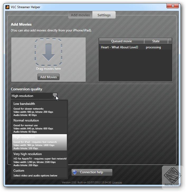The width and height of the screenshot is (186, 192).
Task: Sort by Queued movie column header
Action: pyautogui.click(x=122, y=41)
